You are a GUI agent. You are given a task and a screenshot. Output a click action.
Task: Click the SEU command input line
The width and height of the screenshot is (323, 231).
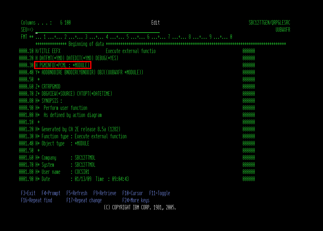[97, 30]
